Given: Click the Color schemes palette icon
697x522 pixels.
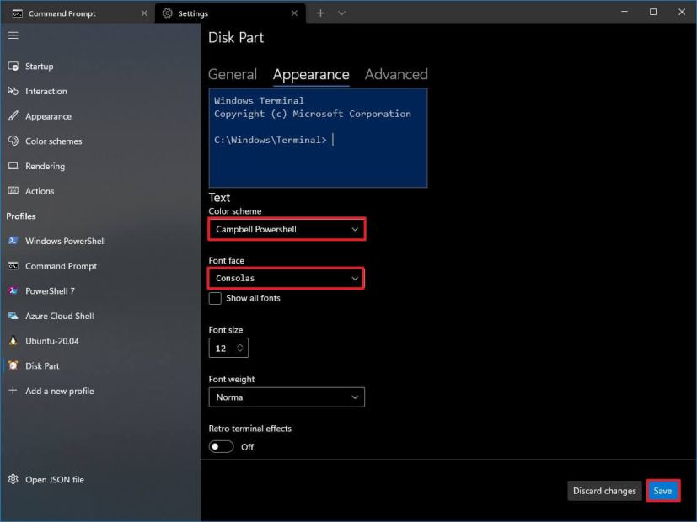Looking at the screenshot, I should [13, 141].
